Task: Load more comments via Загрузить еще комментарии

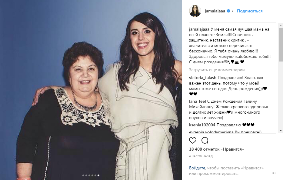Action: coord(217,70)
